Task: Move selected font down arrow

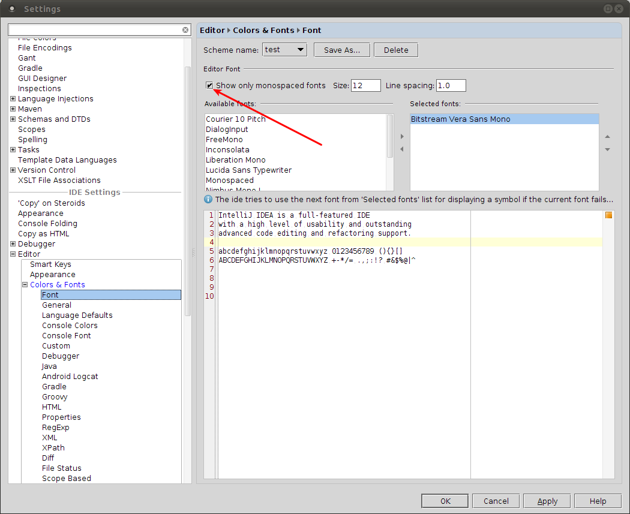Action: (x=607, y=149)
